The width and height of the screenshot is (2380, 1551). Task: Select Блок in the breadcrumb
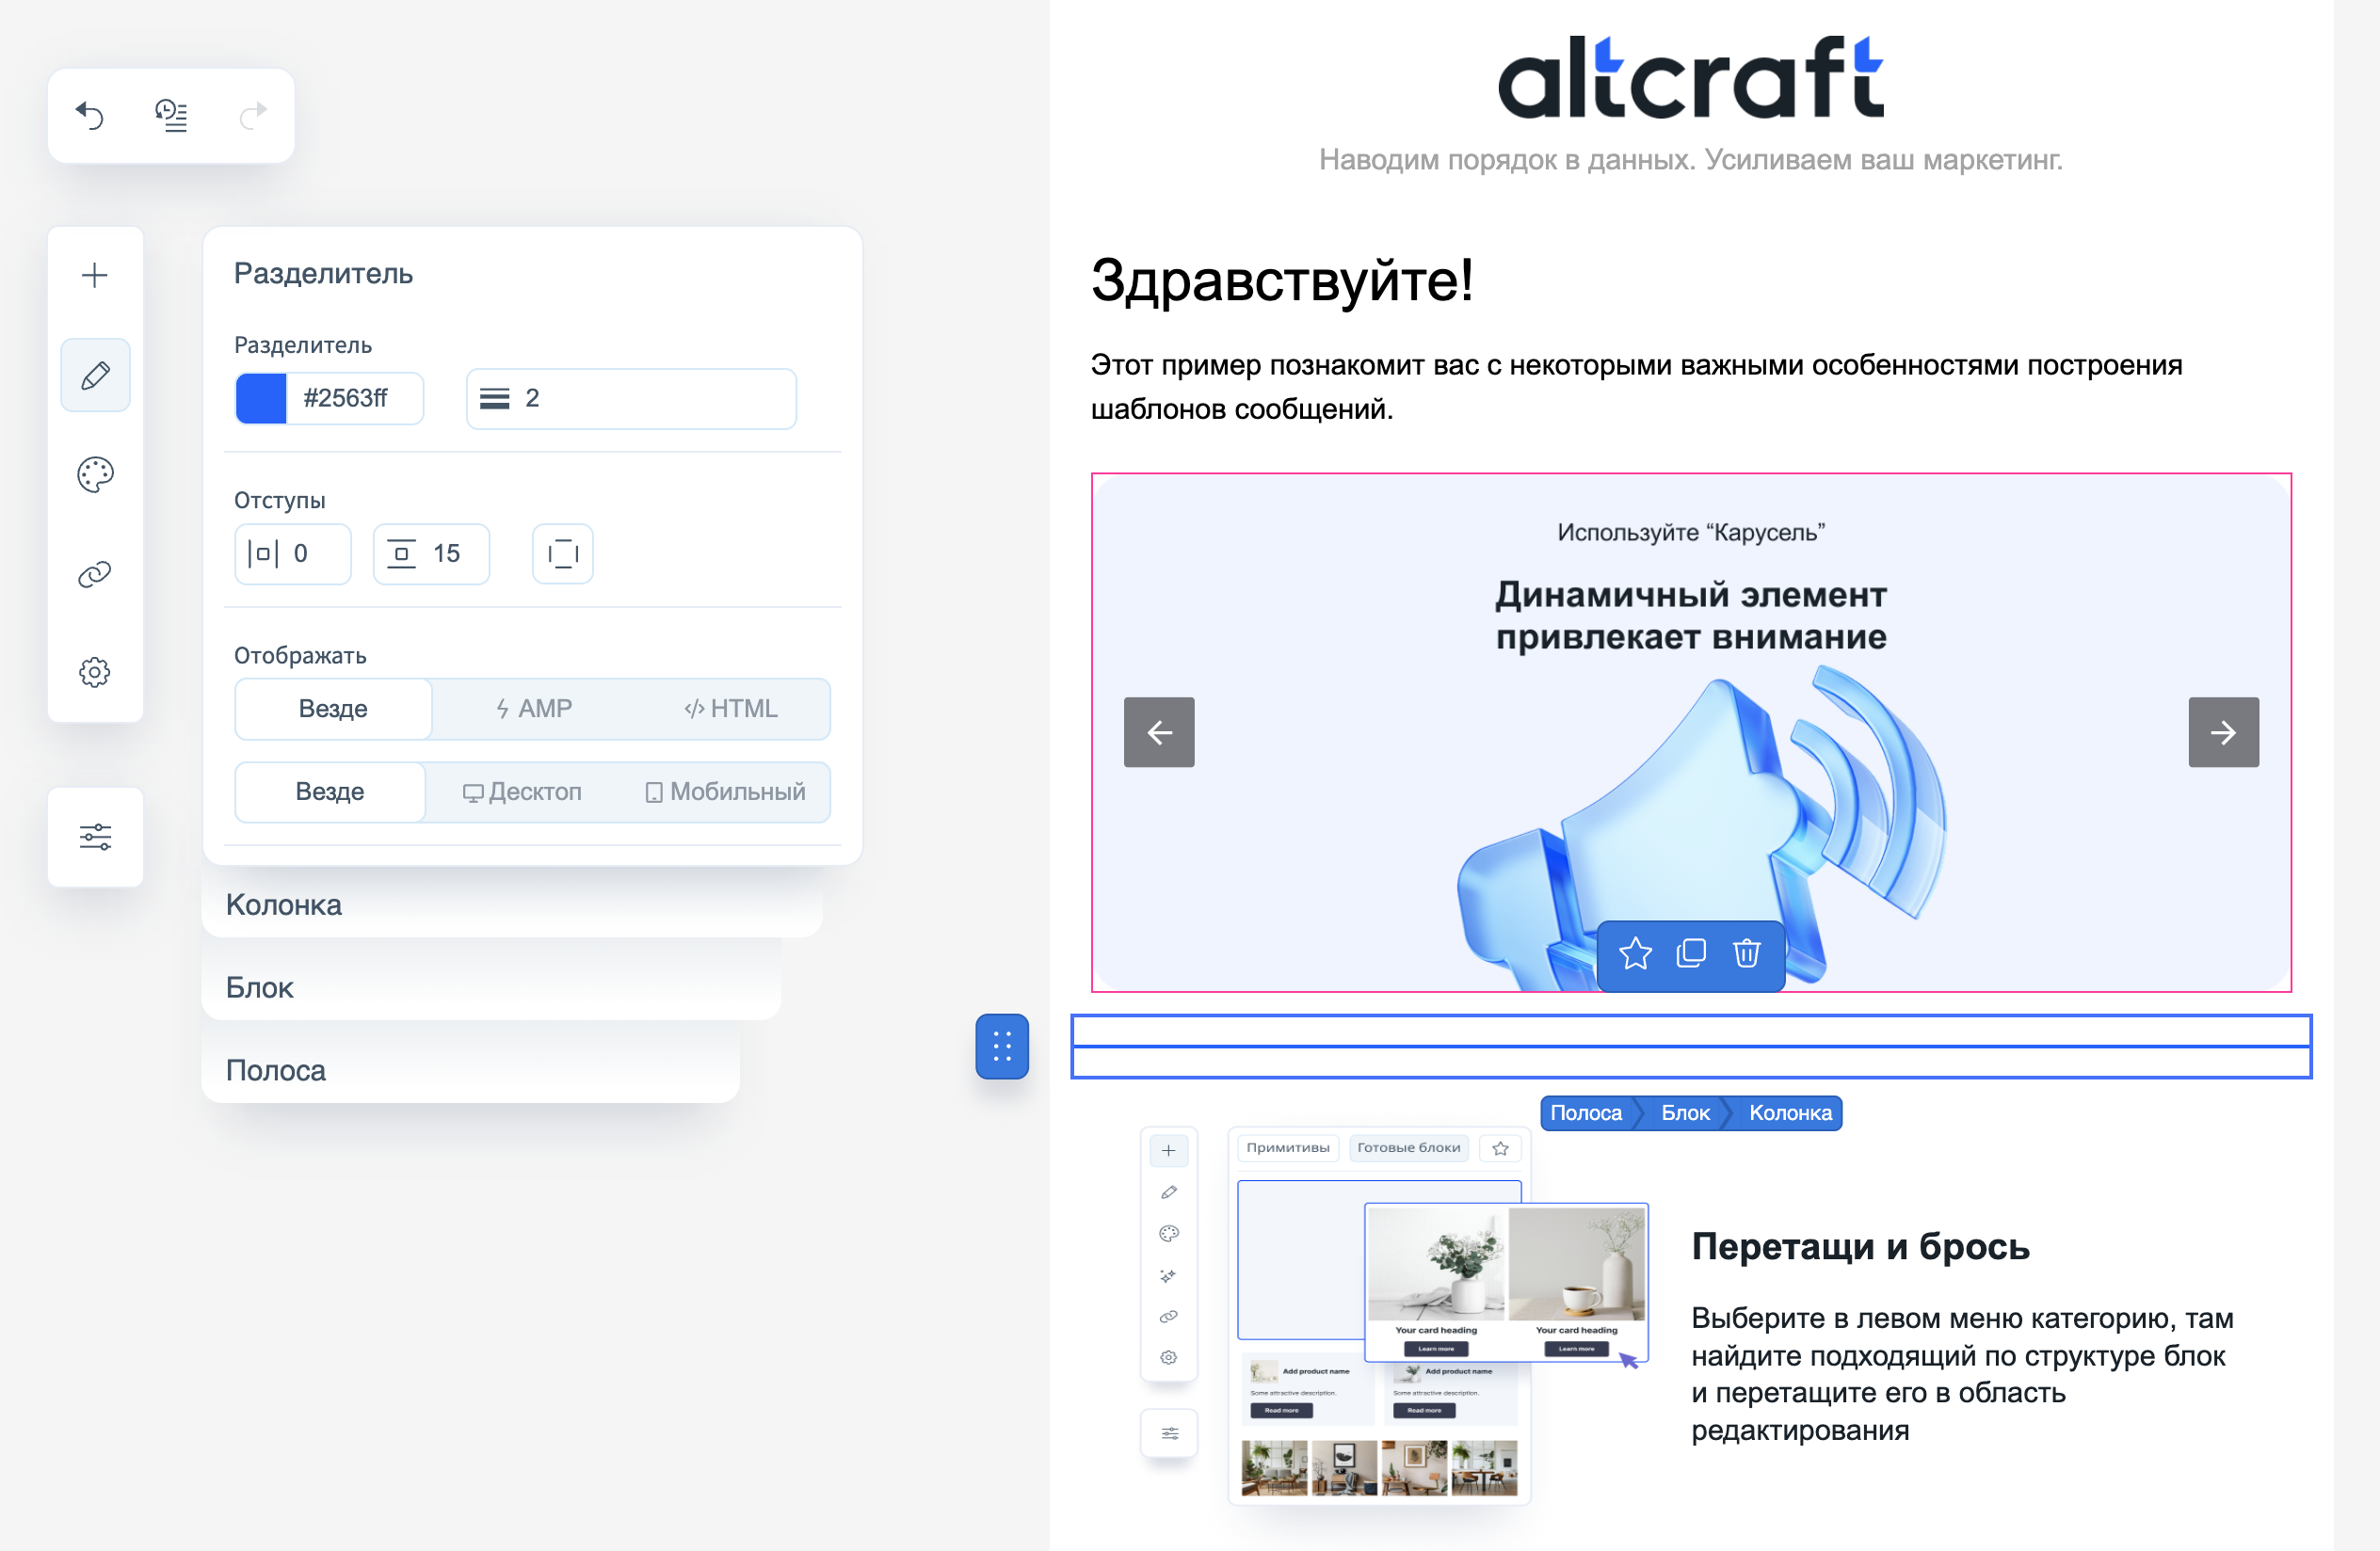coord(1685,1112)
